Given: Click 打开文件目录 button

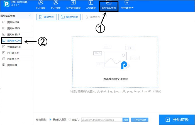Looking at the screenshot, I should [x=140, y=120].
